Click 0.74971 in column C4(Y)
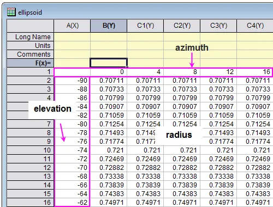 (255, 203)
